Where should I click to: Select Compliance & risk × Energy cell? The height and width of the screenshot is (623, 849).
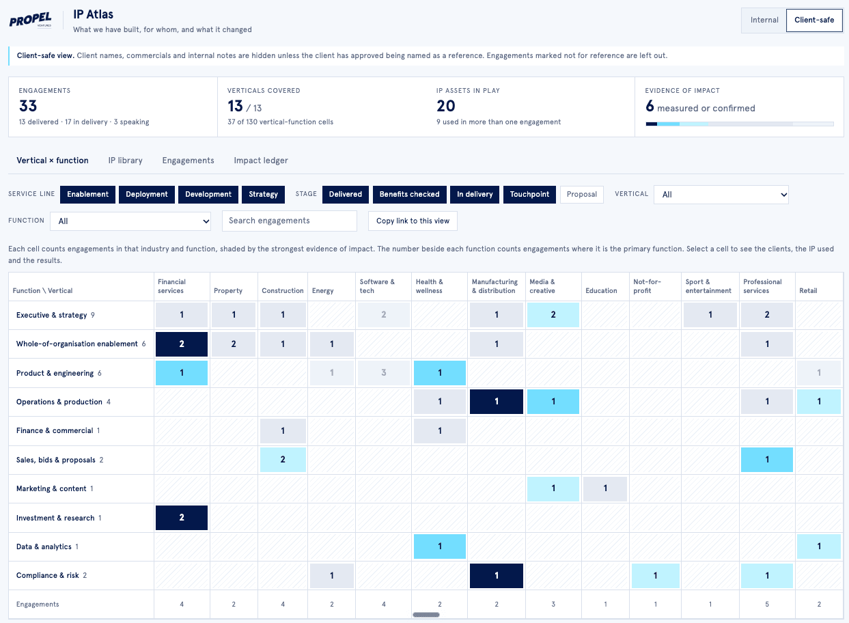coord(332,575)
